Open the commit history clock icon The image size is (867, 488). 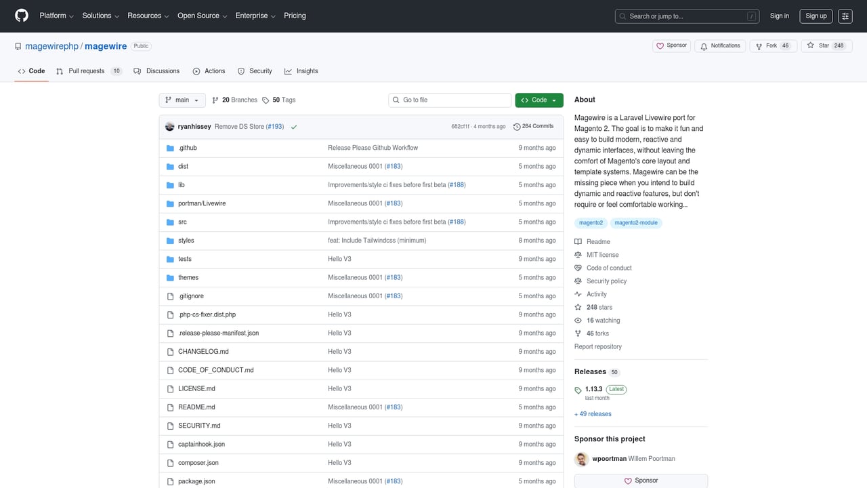(x=516, y=126)
